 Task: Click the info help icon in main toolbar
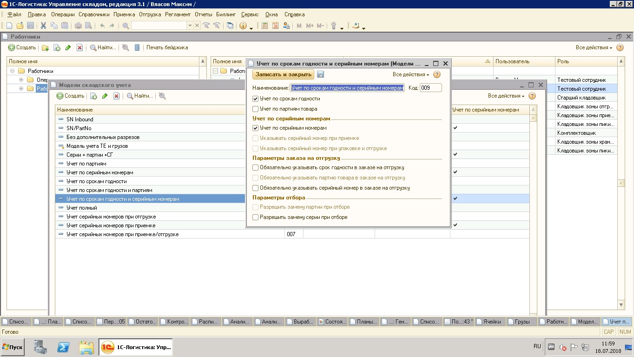point(243,26)
